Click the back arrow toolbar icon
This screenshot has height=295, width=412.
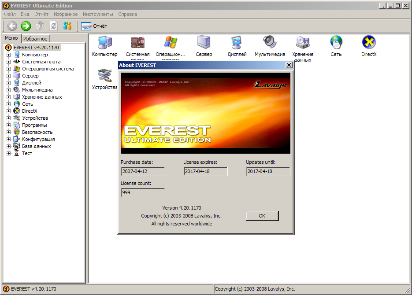click(x=12, y=26)
